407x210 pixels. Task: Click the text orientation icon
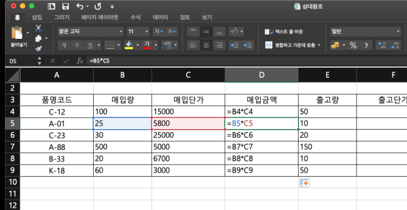[234, 32]
